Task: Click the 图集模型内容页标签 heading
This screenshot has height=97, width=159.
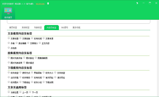Action: tap(20, 53)
